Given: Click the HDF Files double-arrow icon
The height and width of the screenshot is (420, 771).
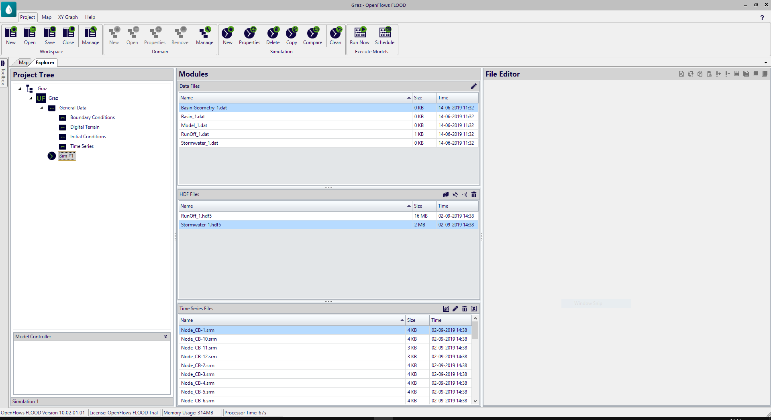Looking at the screenshot, I should tap(455, 194).
